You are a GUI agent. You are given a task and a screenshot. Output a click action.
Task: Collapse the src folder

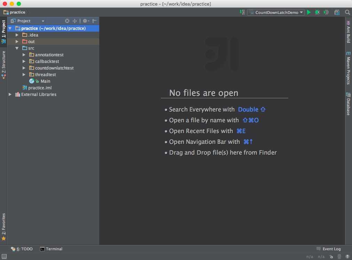tap(17, 48)
